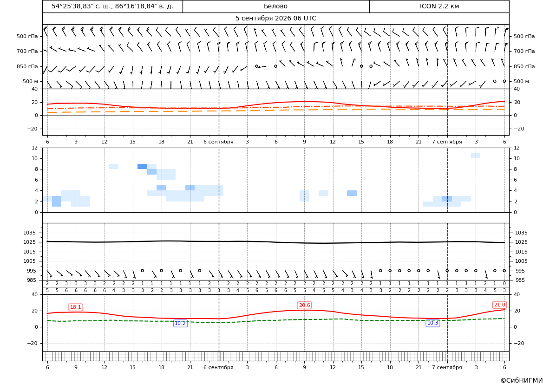Click the 500 гПа left axis label
Viewport: 543px width, 384px height.
pos(27,36)
